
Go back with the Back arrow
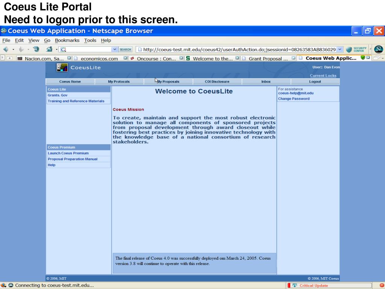(6, 49)
